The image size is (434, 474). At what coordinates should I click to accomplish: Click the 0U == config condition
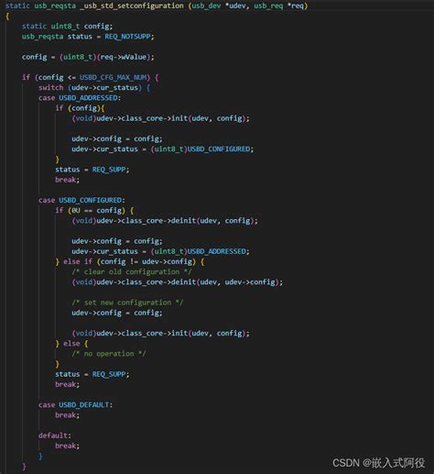96,211
